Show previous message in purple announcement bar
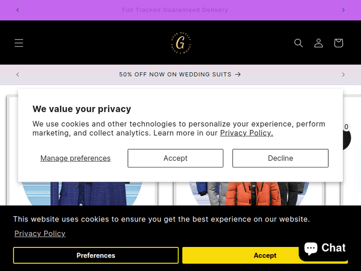The width and height of the screenshot is (361, 271). click(18, 10)
